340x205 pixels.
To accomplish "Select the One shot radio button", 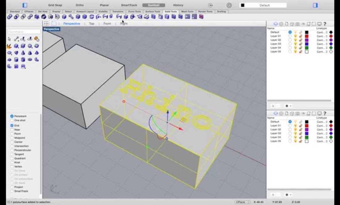I will tap(12, 120).
